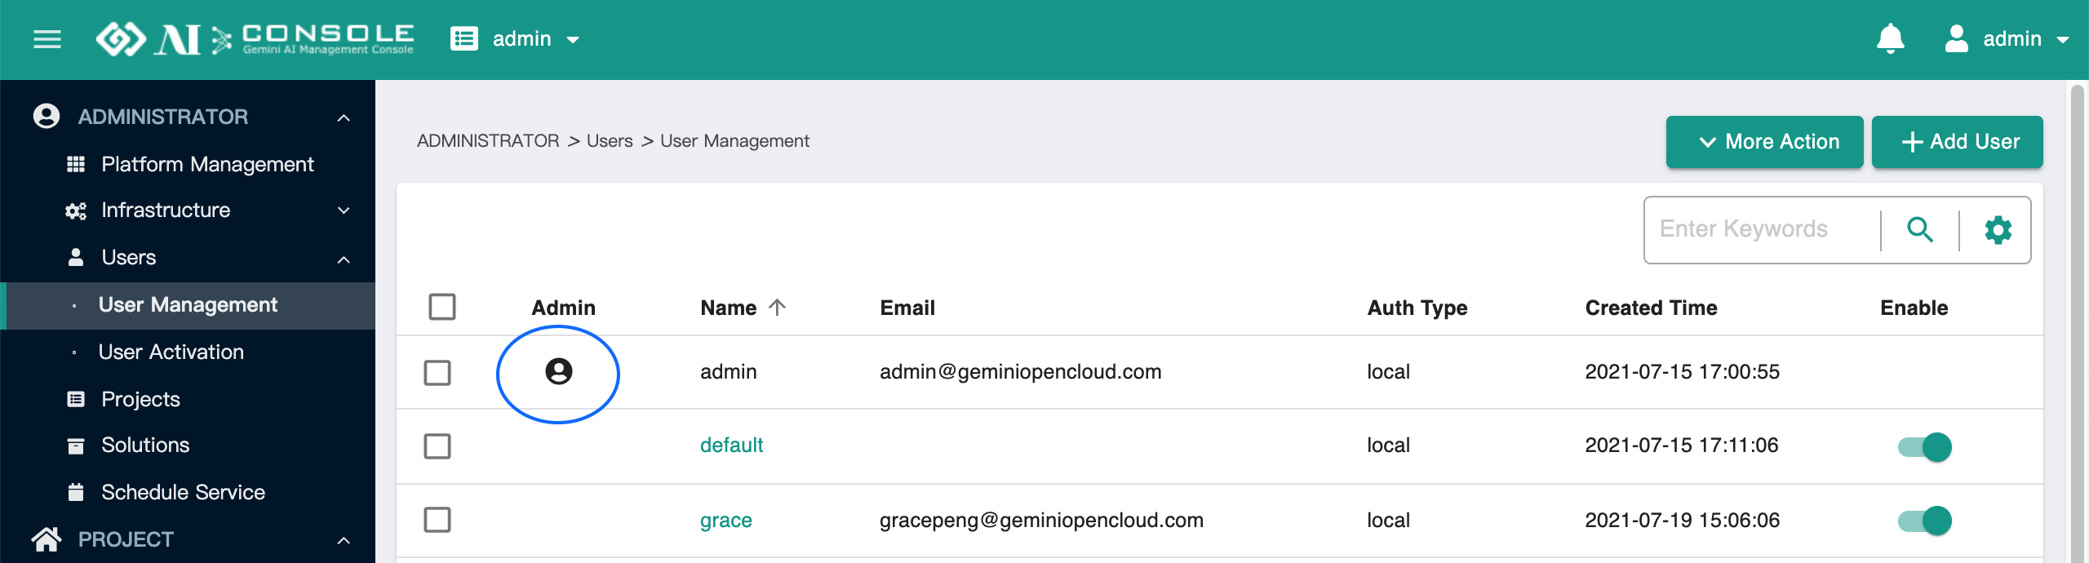The width and height of the screenshot is (2089, 563).
Task: Collapse the PROJECT section chevron
Action: tap(344, 540)
